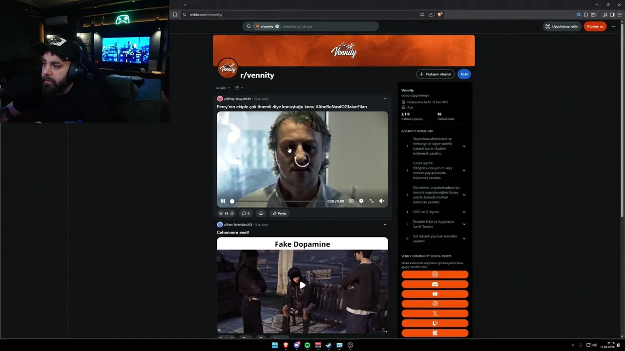Upvote the Percy'nin ekiple post
This screenshot has width=625, height=351.
coord(221,213)
